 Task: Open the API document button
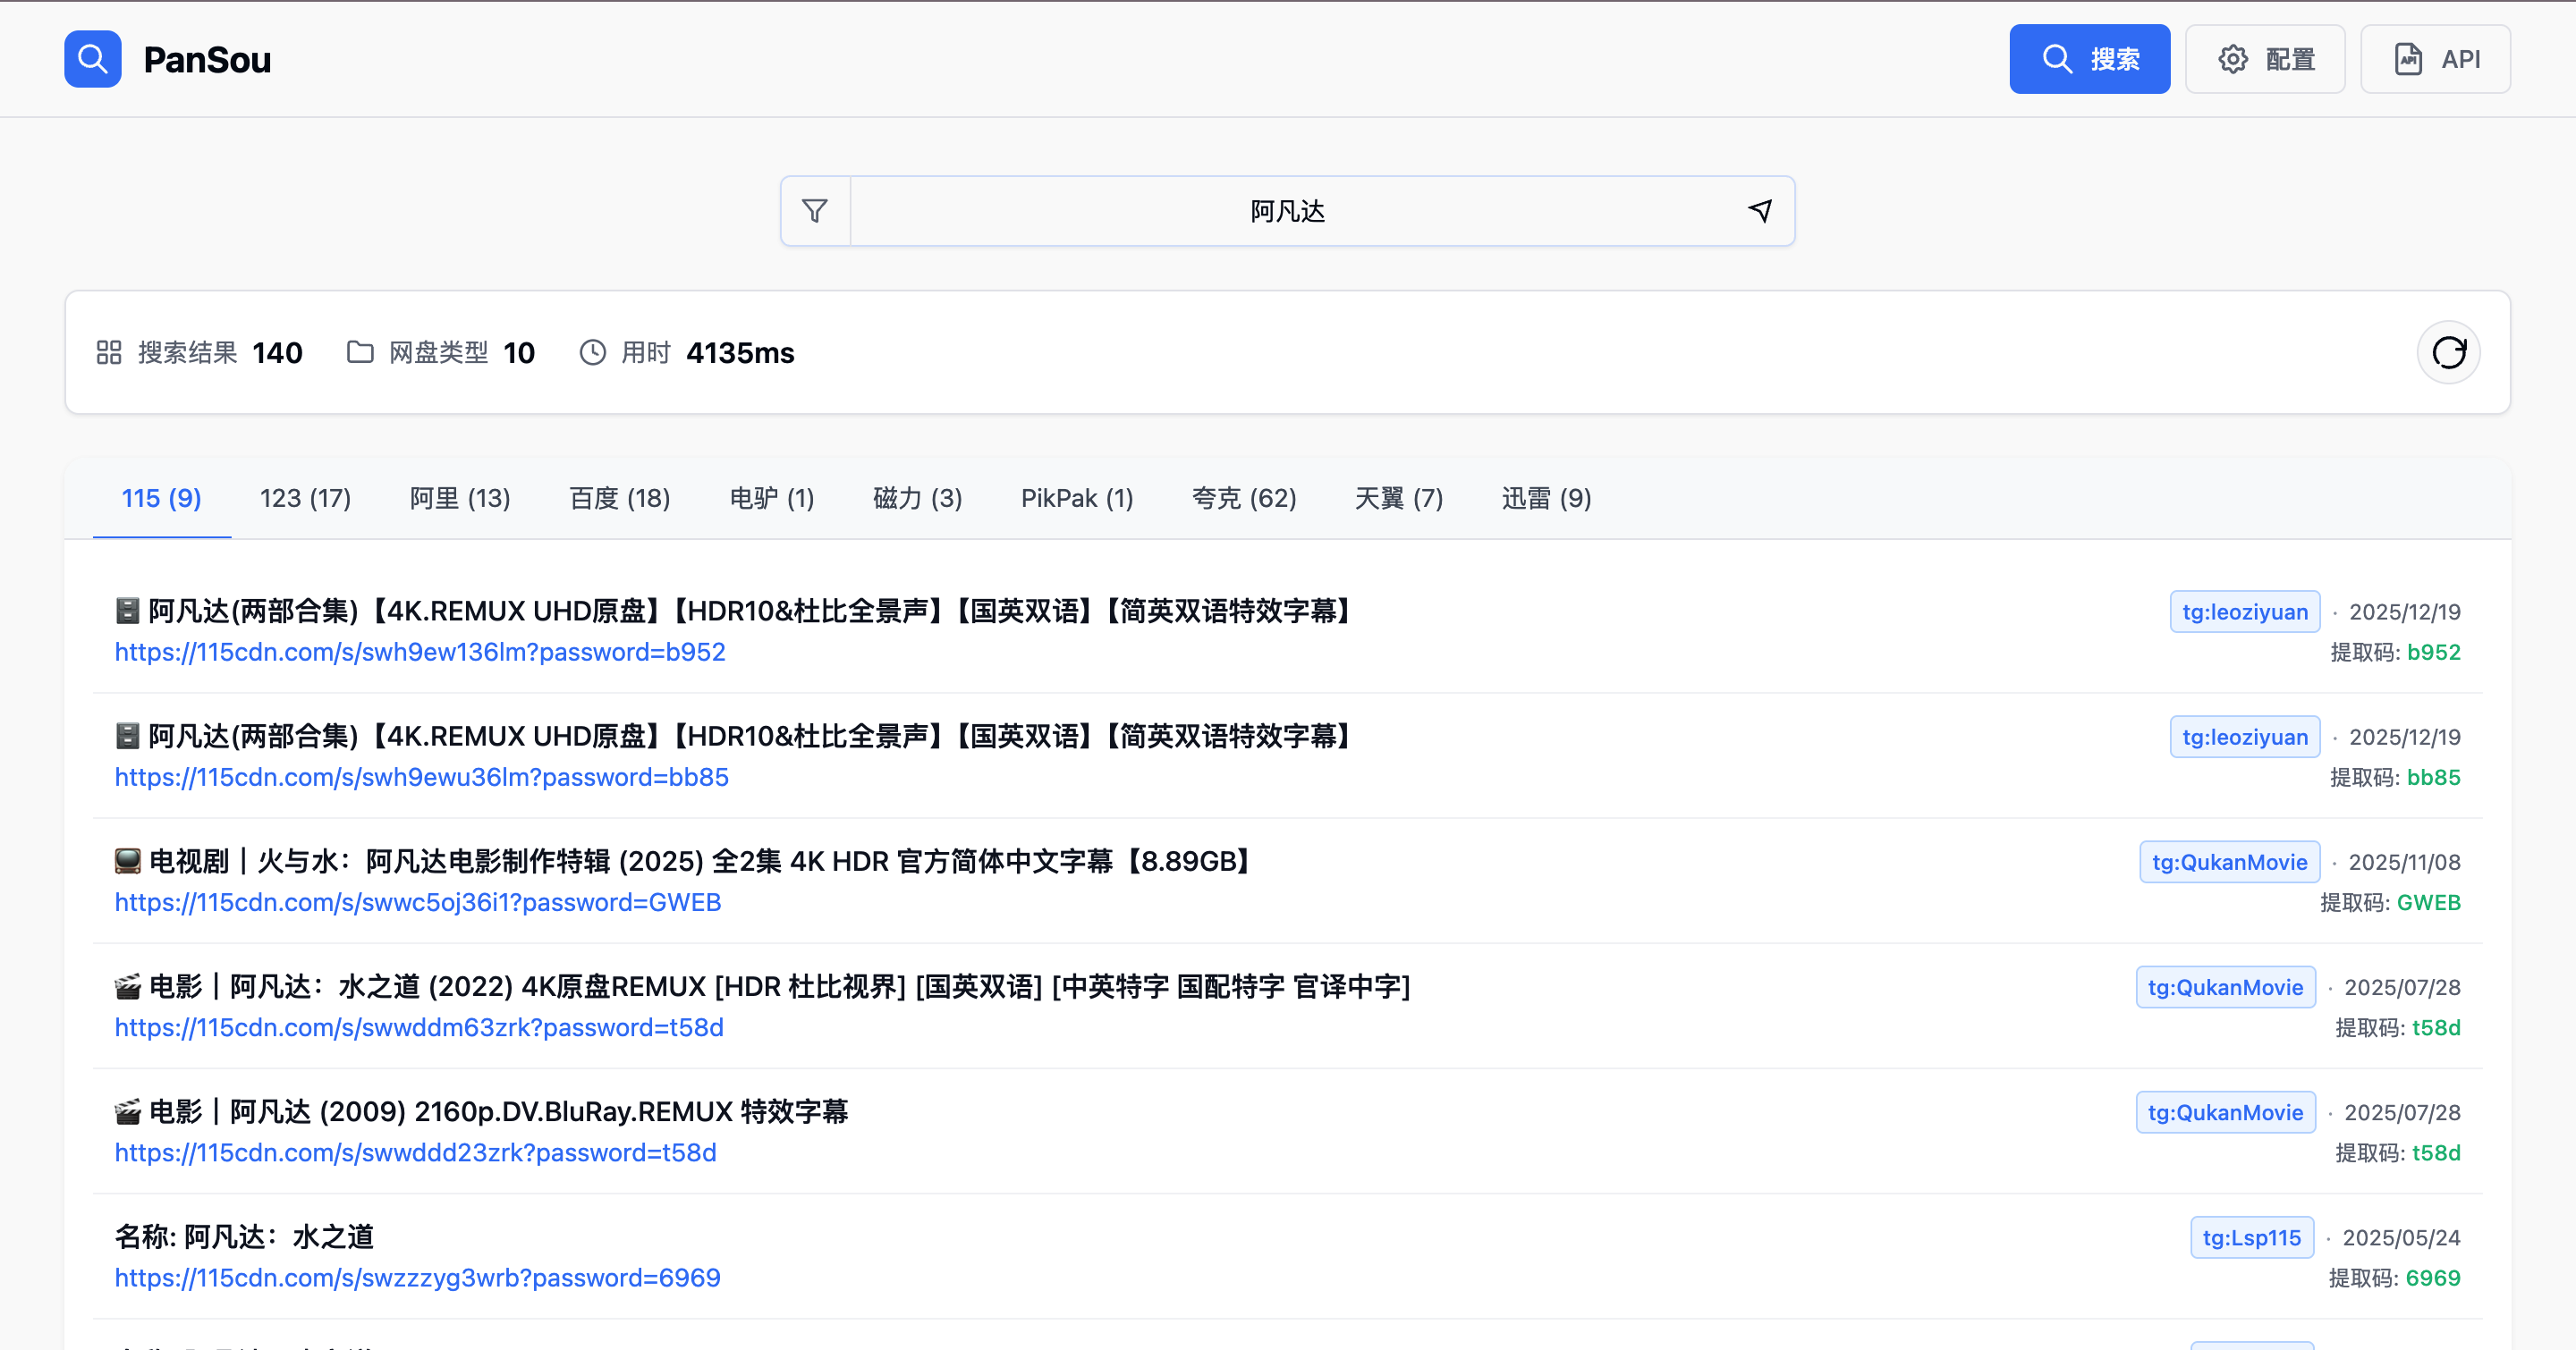coord(2435,59)
